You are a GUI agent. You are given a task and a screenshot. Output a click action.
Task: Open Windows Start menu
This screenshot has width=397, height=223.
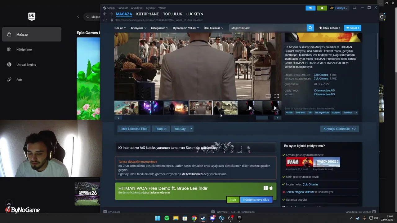click(158, 218)
